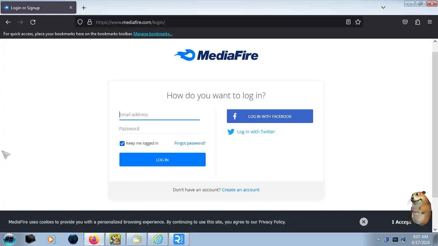View site security via the padlock icon
Screen dimensions: 438x246
point(90,22)
